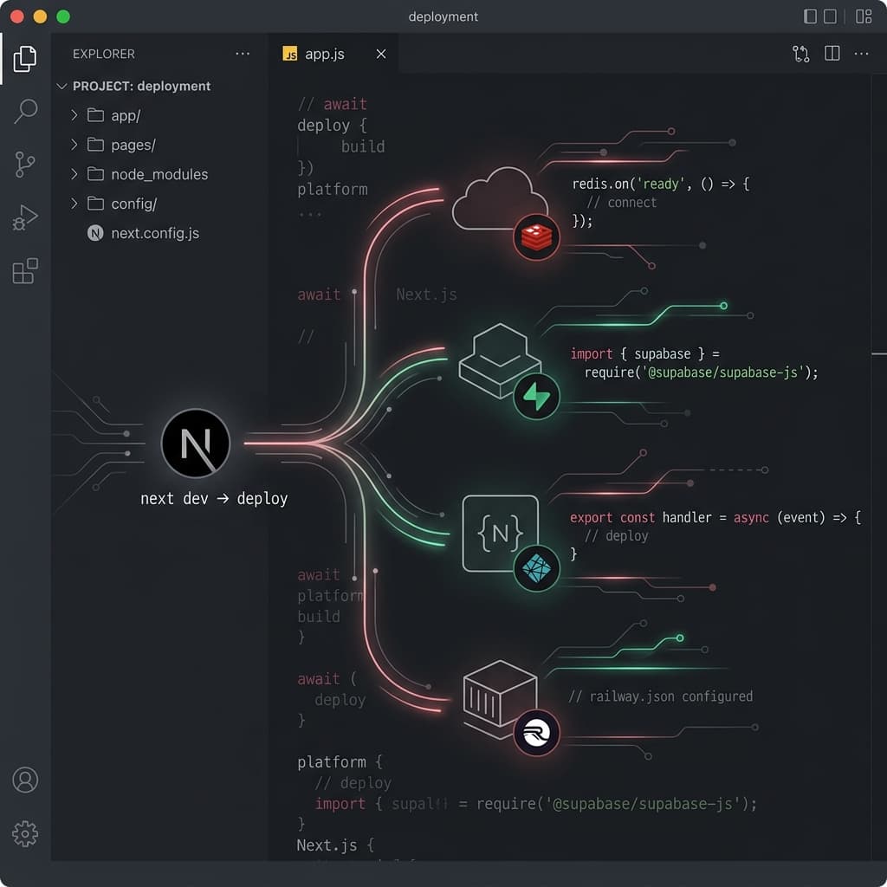Expand the node_modules folder chevron
Image resolution: width=887 pixels, height=887 pixels.
click(74, 174)
